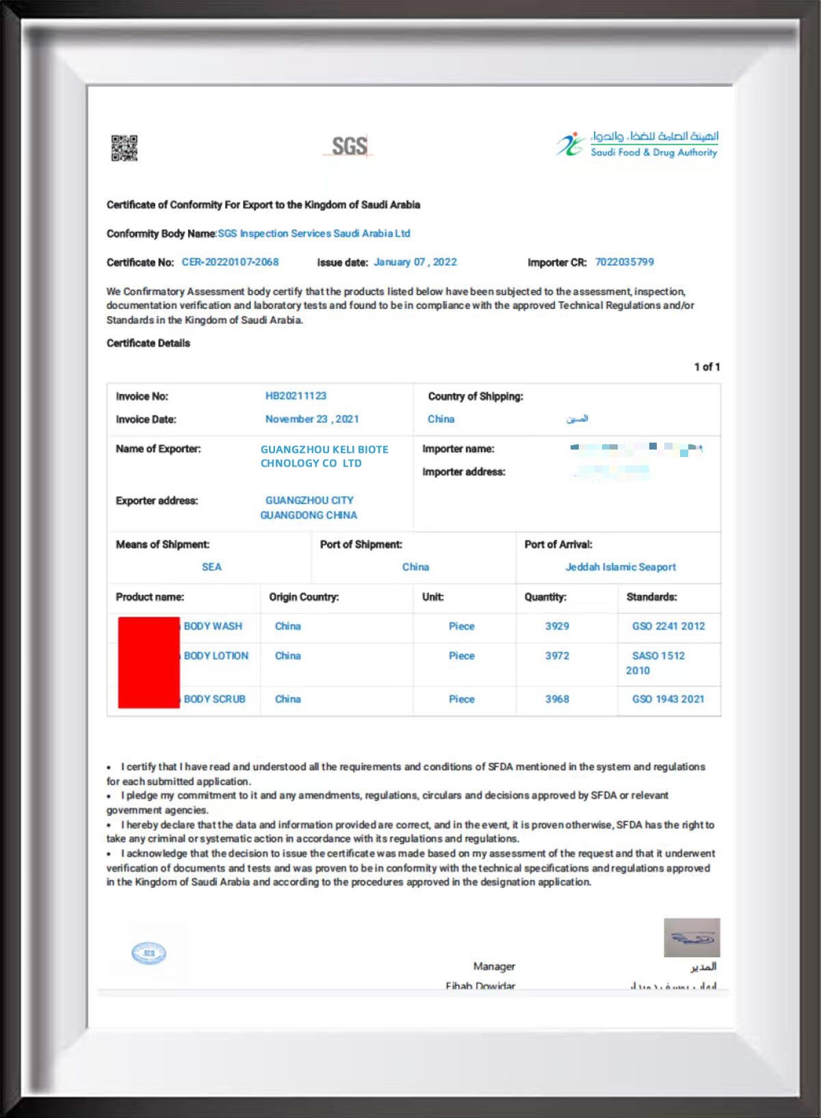Click quantity value 3972

point(557,655)
